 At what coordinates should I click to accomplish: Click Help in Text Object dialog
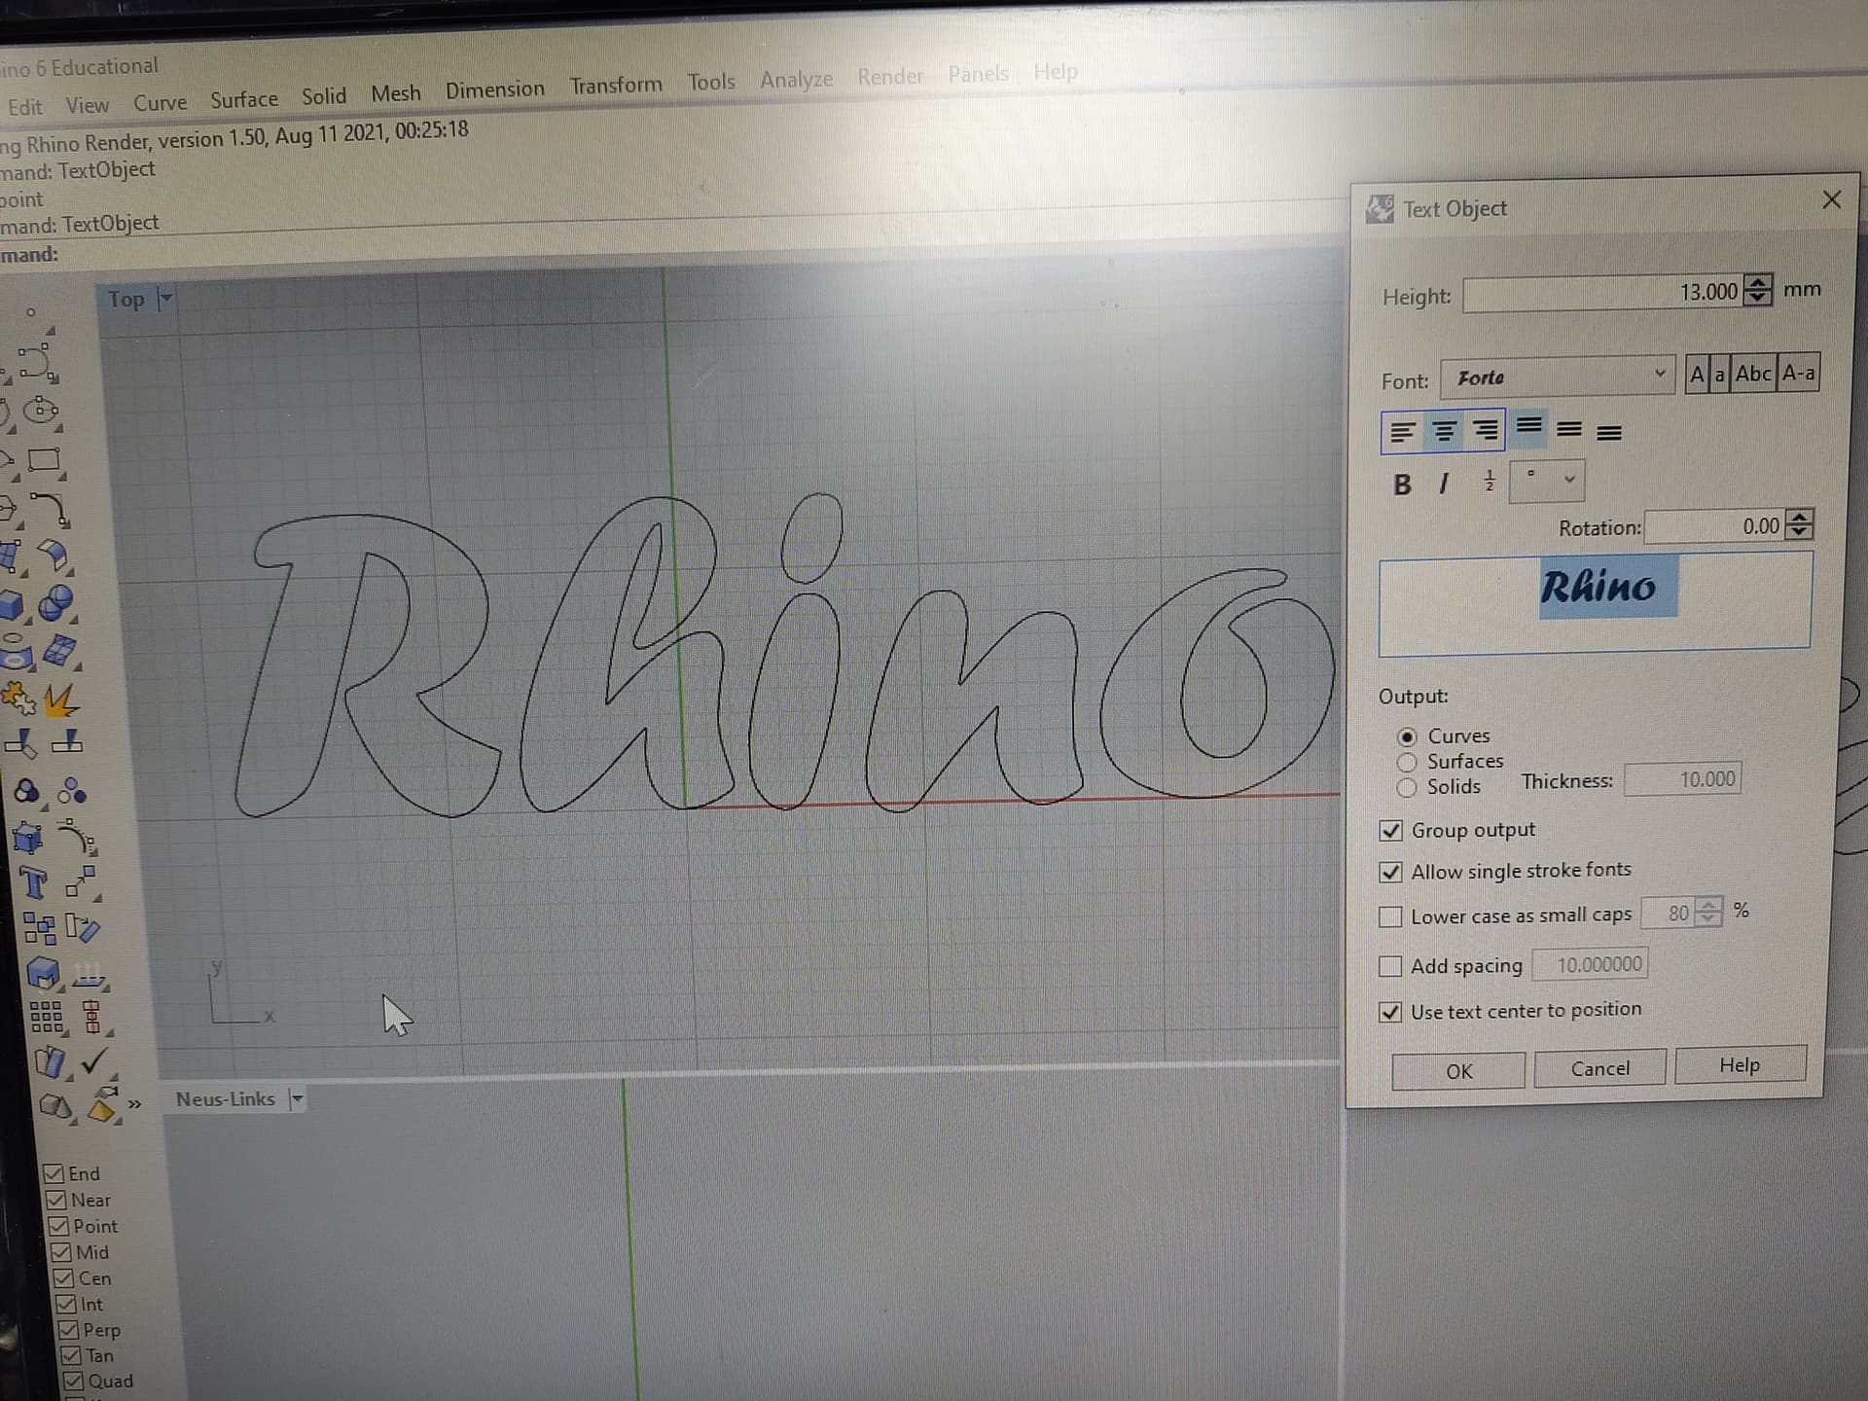[1740, 1064]
